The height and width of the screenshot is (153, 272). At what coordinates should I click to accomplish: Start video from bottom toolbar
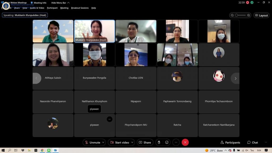120,142
